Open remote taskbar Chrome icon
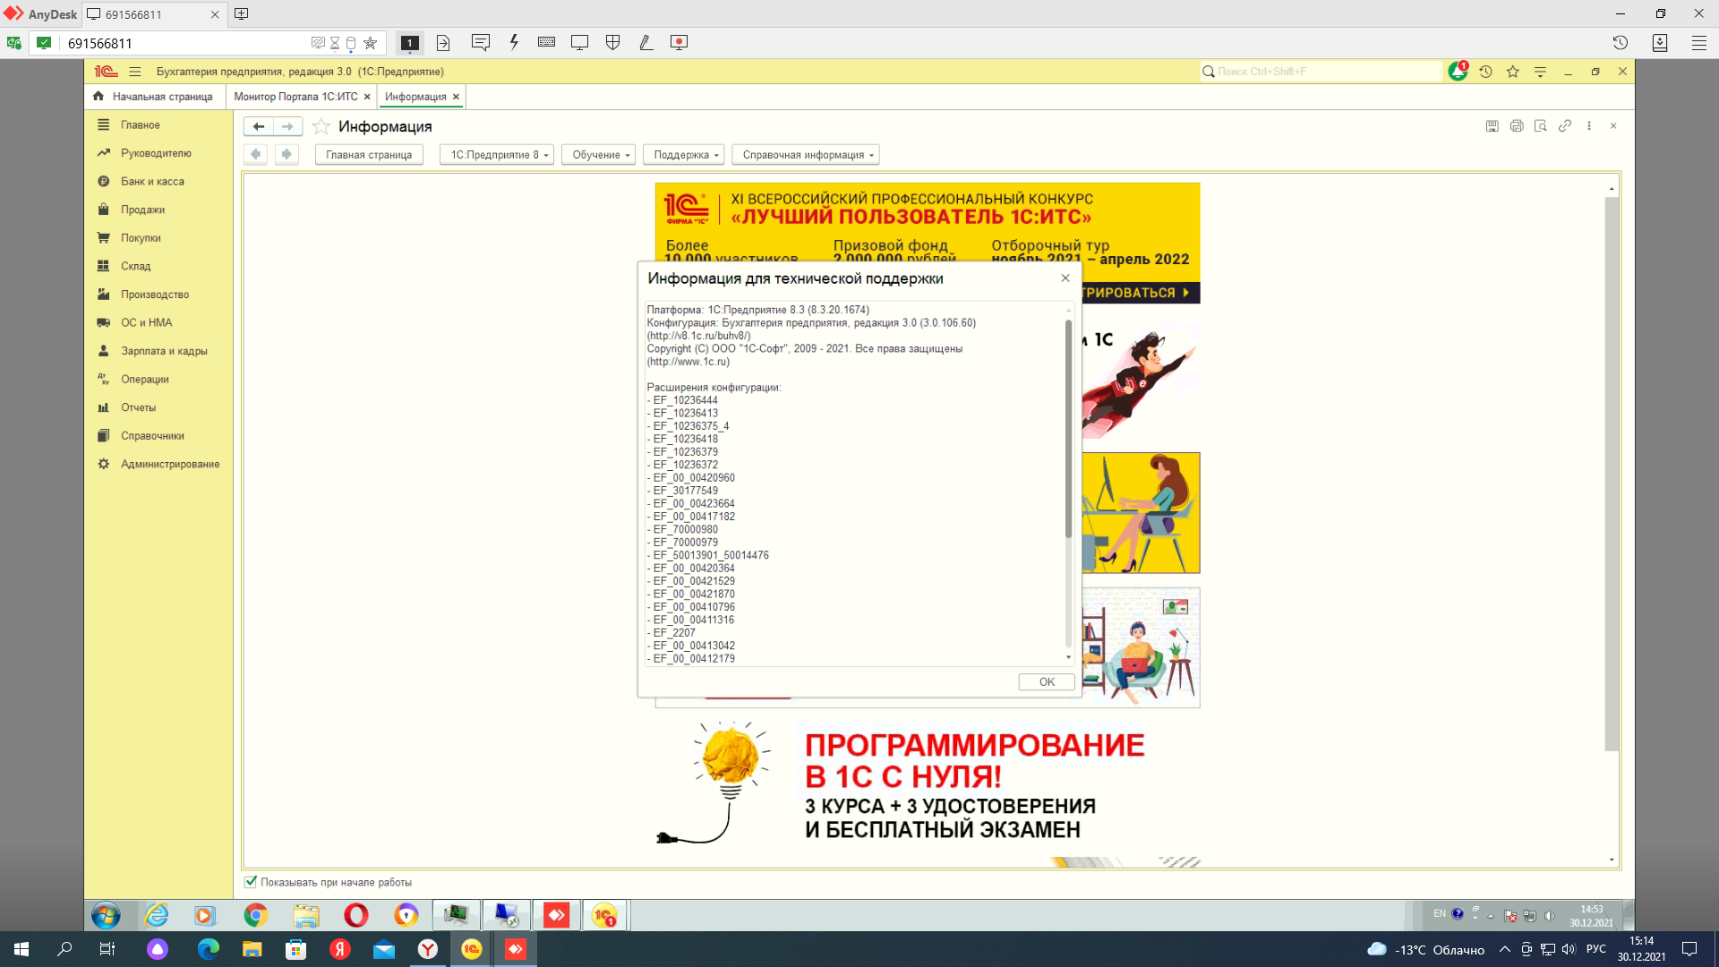Image resolution: width=1719 pixels, height=967 pixels. (255, 915)
